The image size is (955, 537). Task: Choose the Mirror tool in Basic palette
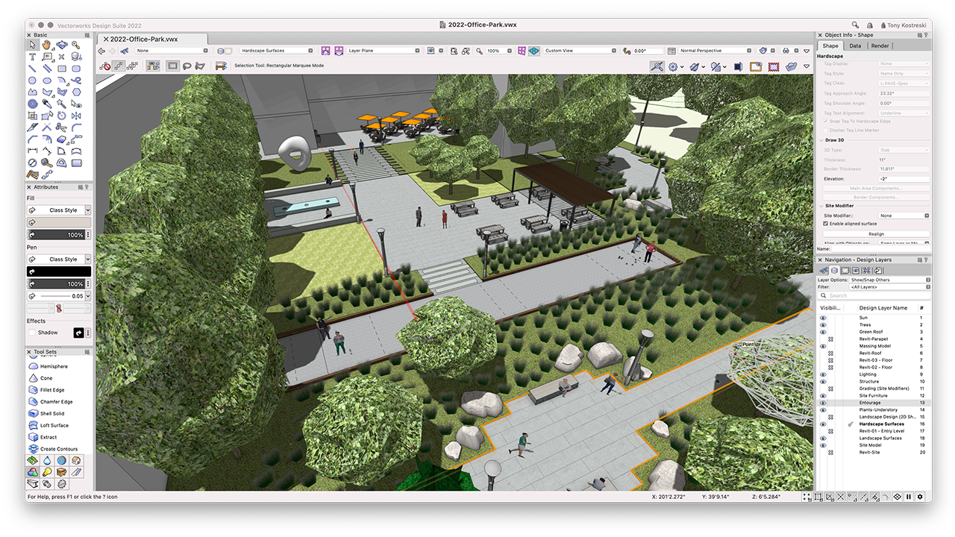[76, 116]
